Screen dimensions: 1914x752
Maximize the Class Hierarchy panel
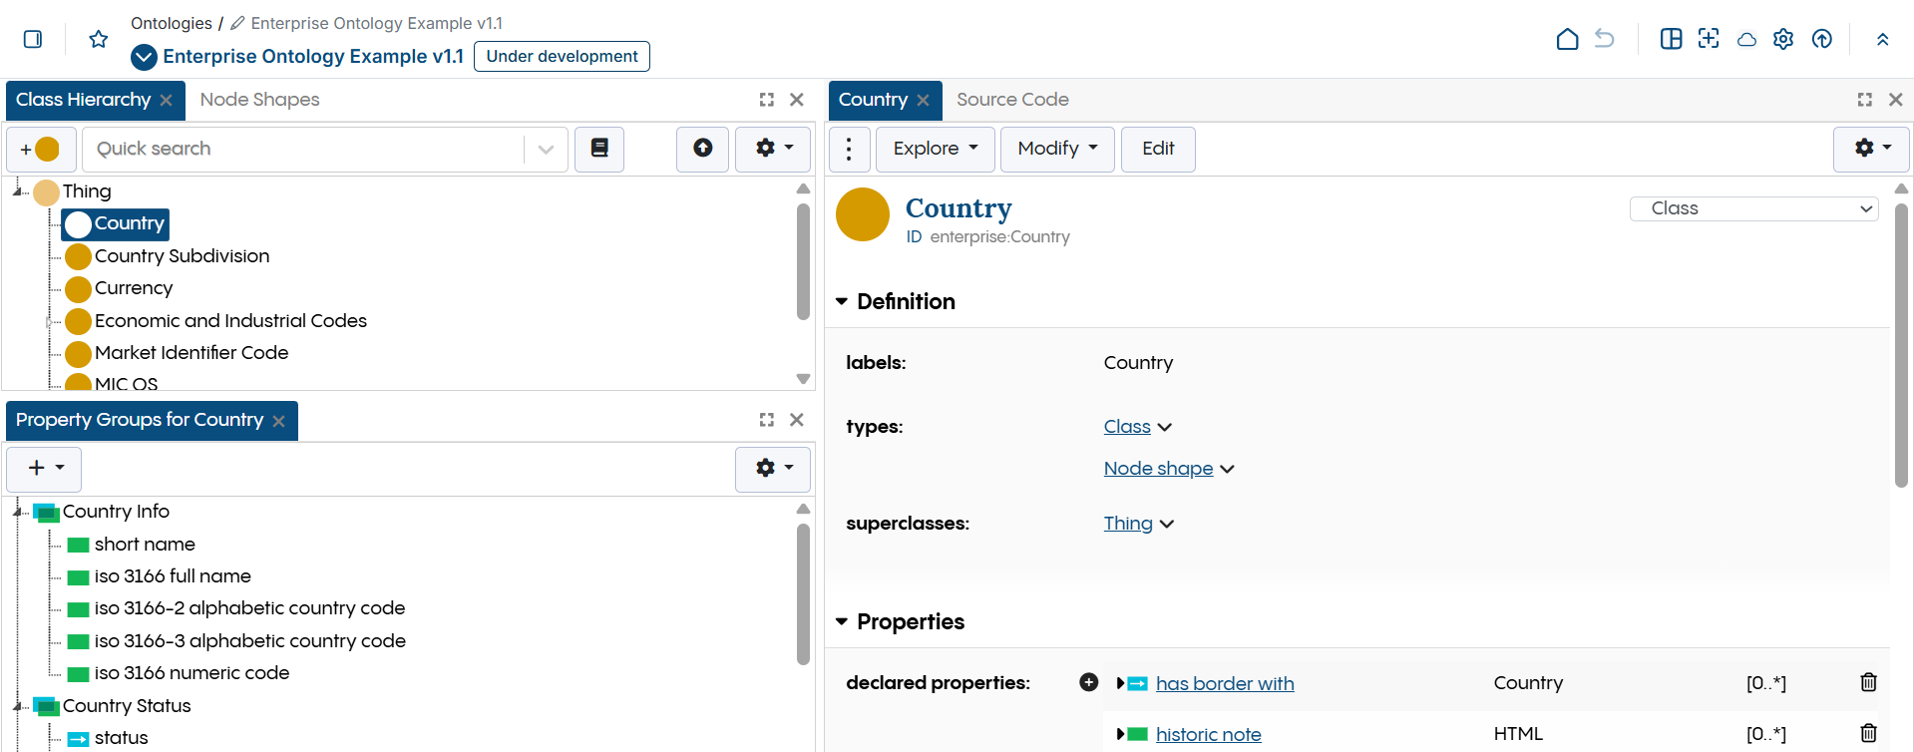(x=766, y=100)
